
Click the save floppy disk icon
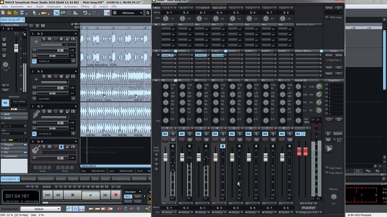(22, 13)
